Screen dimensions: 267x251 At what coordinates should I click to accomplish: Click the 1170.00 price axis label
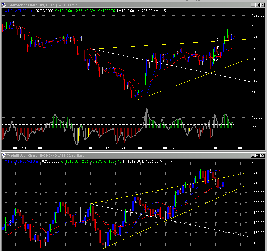click(x=258, y=81)
